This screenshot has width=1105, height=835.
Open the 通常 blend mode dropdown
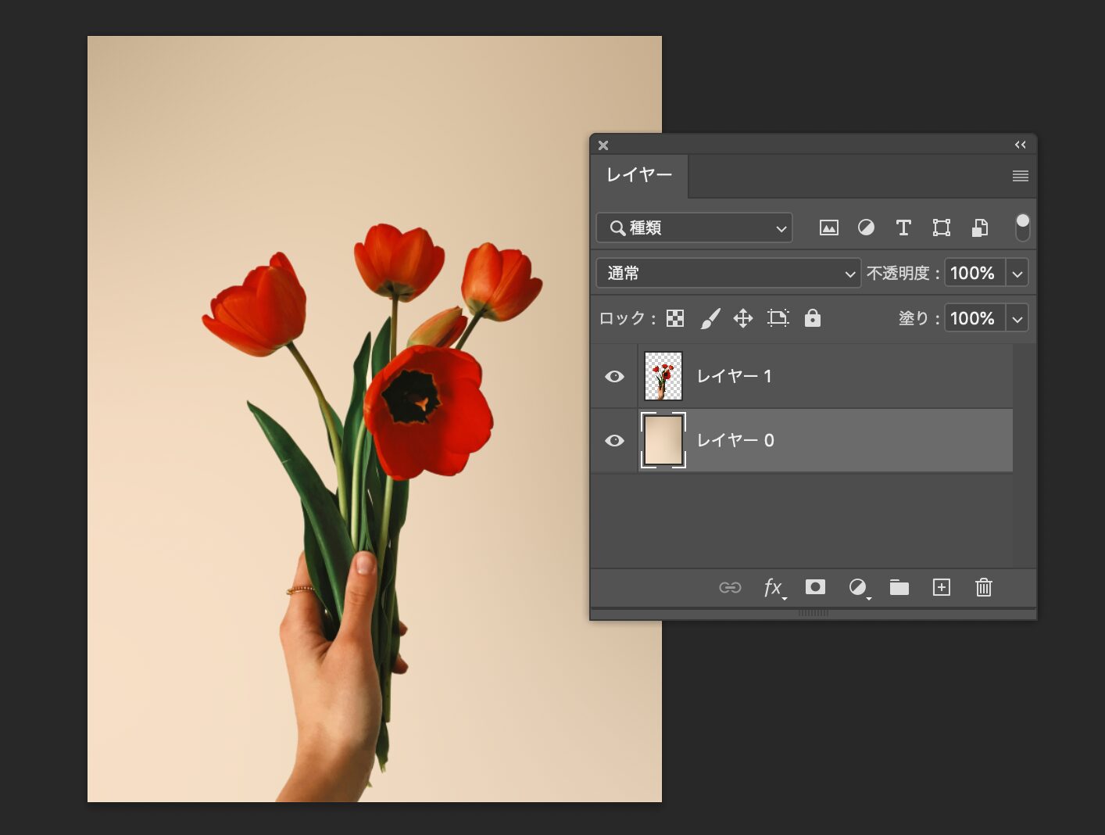pyautogui.click(x=728, y=273)
